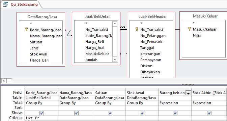This screenshot has width=227, height=121.
Task: Click the query icon on Qu_StokBarang tab
Action: [5, 4]
